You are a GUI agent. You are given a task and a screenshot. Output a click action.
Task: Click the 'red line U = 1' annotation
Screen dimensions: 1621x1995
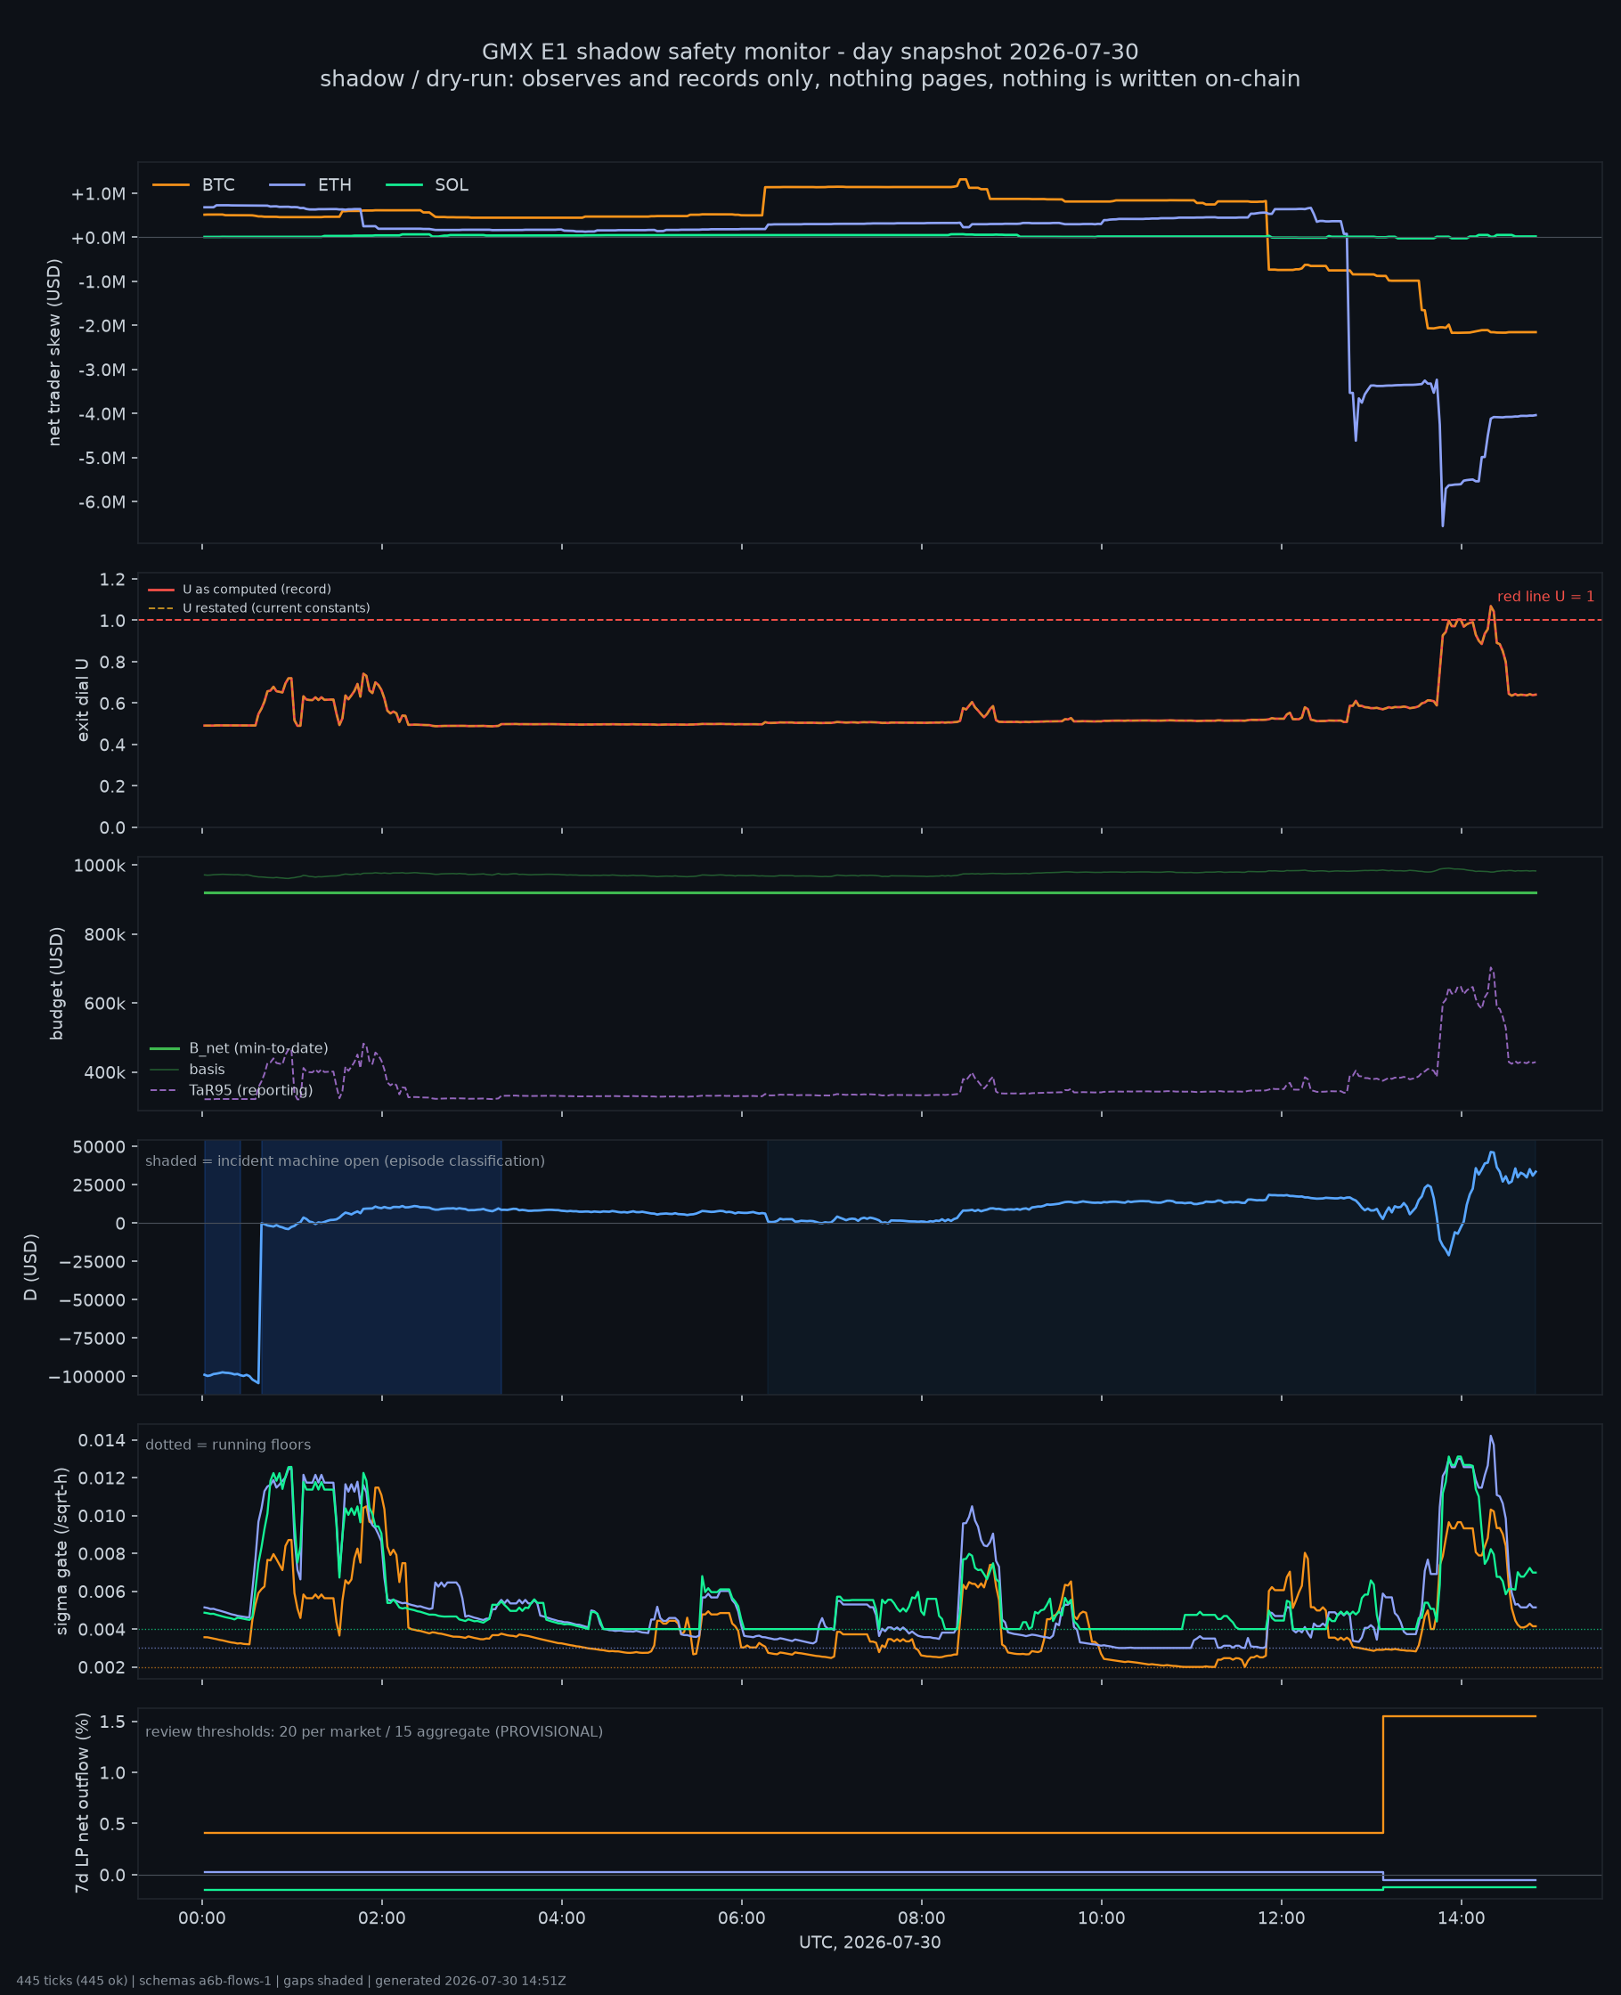tap(1545, 597)
